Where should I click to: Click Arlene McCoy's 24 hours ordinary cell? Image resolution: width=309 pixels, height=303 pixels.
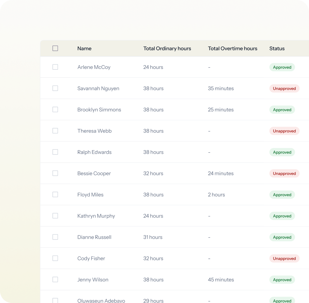point(153,67)
